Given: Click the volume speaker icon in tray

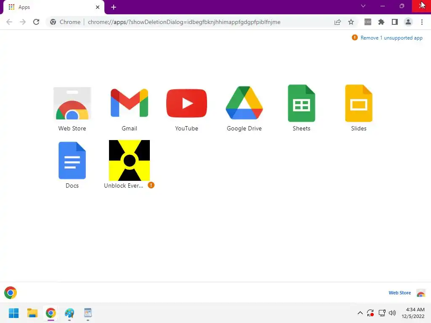Looking at the screenshot, I should tap(392, 313).
